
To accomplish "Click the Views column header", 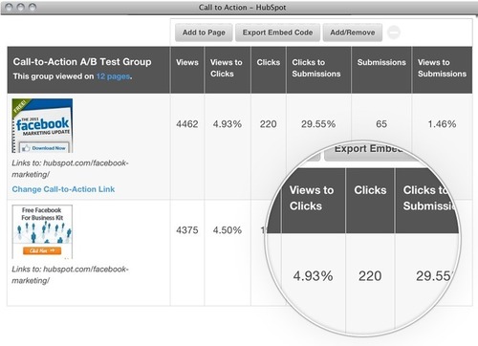I will tap(187, 62).
